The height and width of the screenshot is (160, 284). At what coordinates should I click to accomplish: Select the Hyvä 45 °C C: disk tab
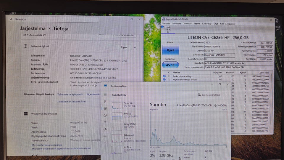(x=168, y=29)
